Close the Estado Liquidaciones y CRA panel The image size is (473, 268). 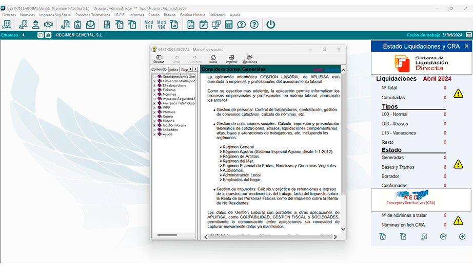[467, 46]
